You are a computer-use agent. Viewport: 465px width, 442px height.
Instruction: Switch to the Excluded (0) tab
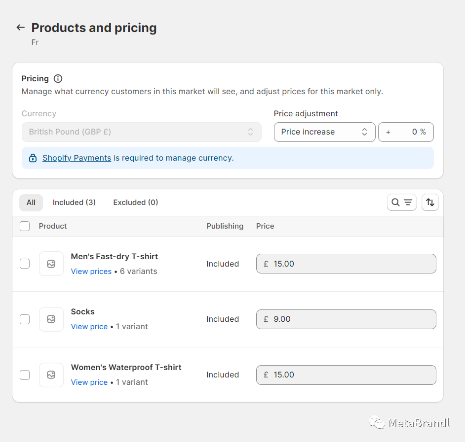[x=135, y=203]
